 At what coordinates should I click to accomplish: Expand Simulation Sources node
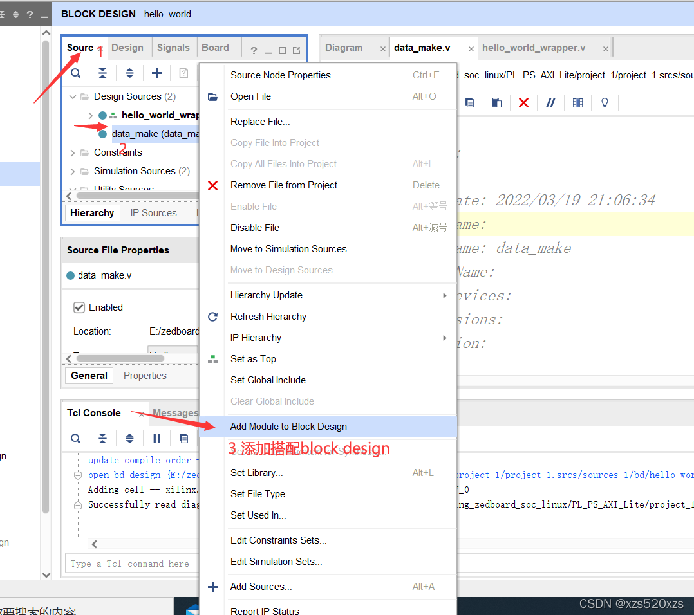(x=73, y=171)
